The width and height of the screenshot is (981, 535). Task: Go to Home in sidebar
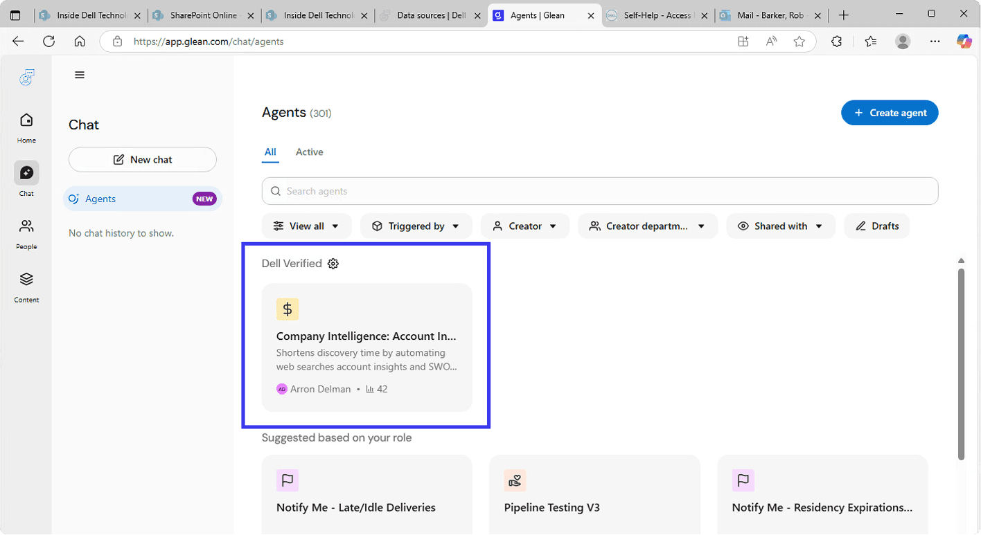pos(26,128)
